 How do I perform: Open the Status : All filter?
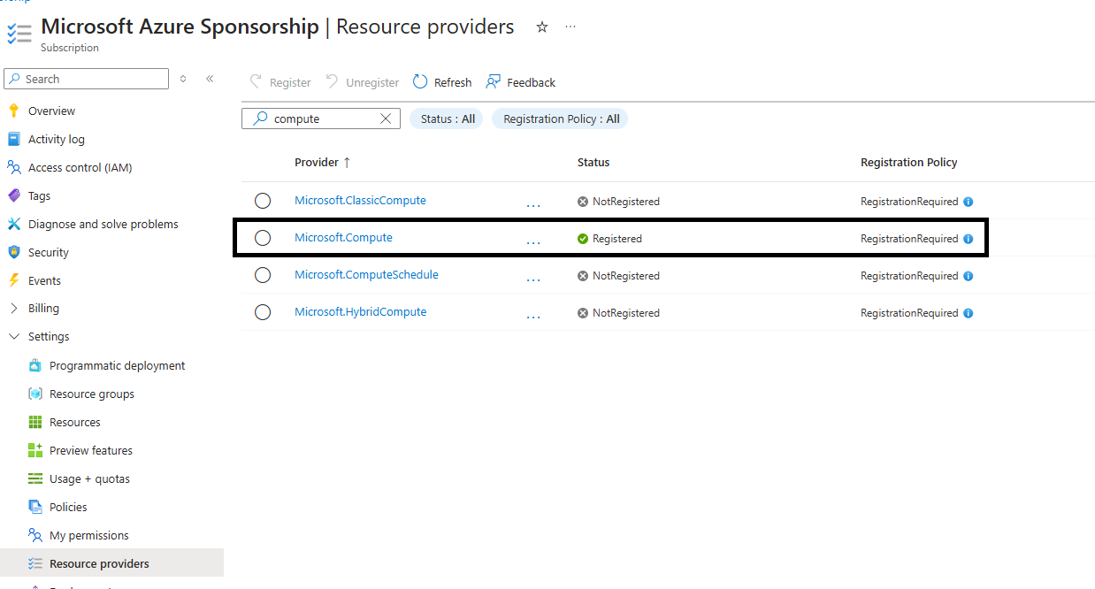pos(446,119)
